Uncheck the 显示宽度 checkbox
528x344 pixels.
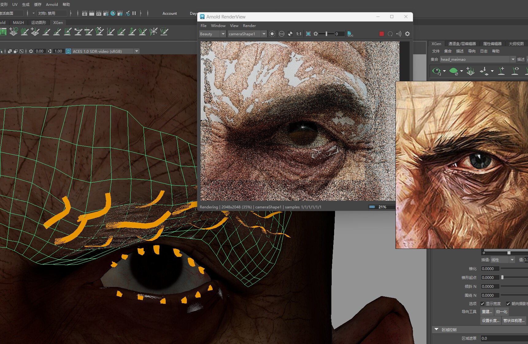tap(482, 303)
